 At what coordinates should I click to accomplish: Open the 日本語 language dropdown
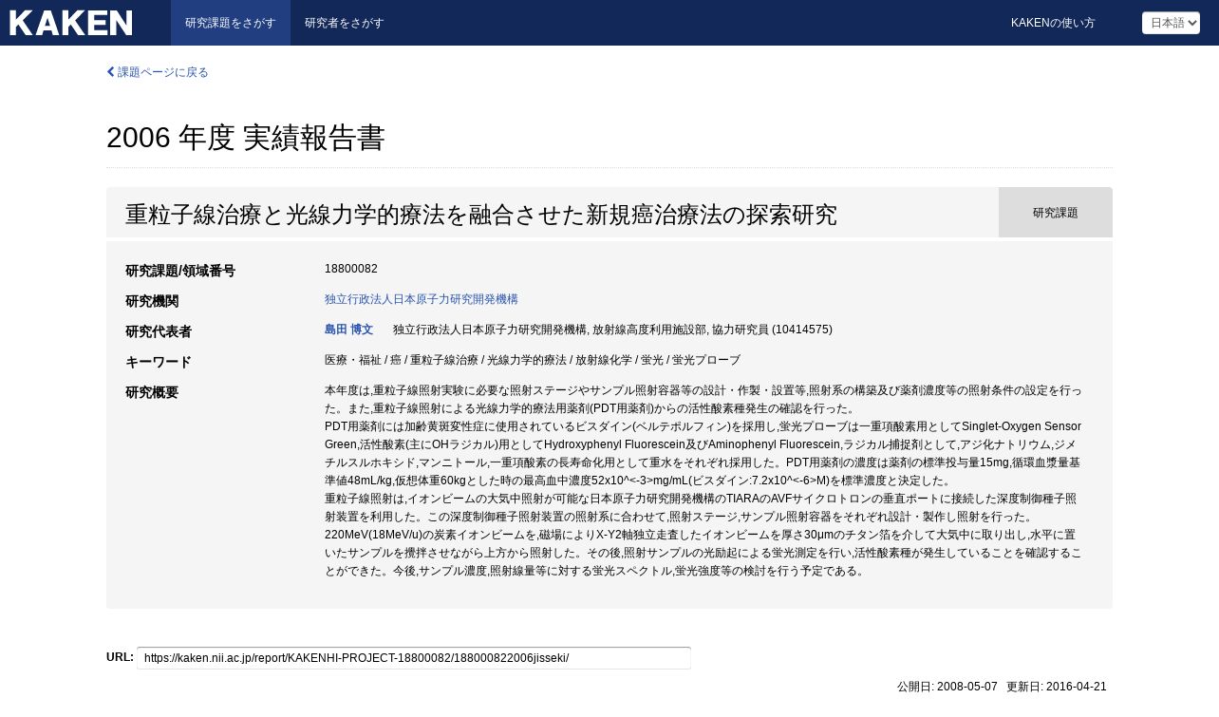1171,23
